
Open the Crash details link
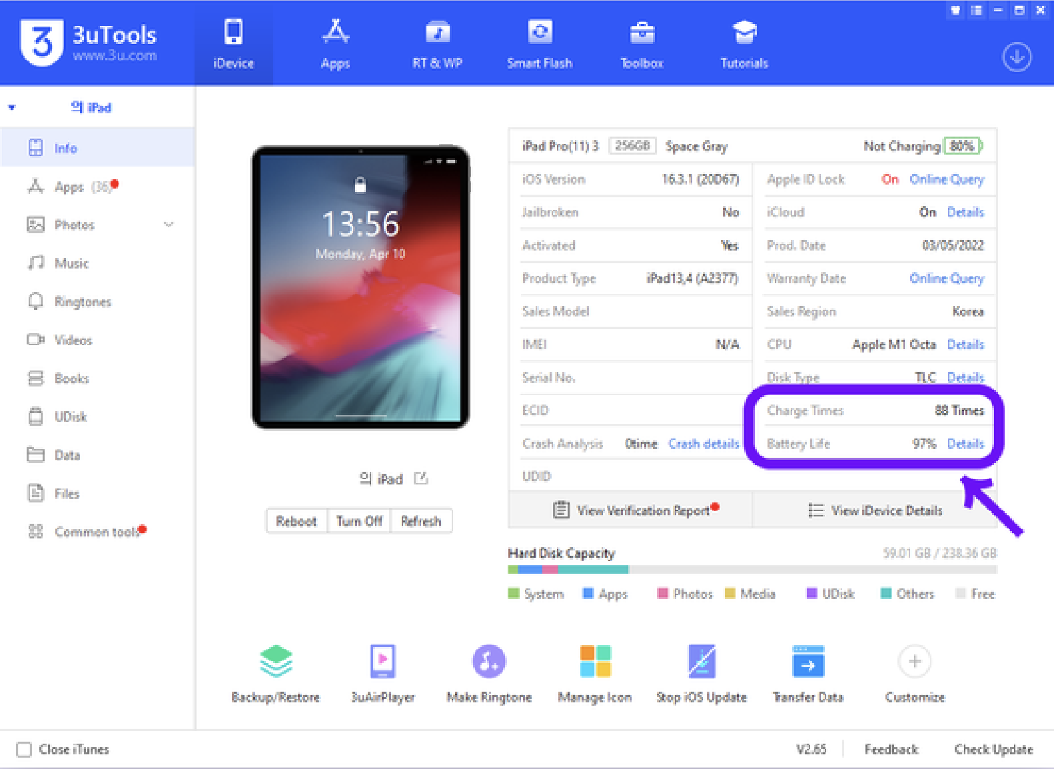704,444
